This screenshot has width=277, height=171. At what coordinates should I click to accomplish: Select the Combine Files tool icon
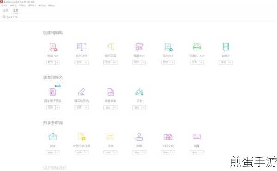pos(82,47)
